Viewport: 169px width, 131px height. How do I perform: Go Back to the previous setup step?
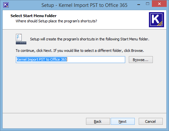98,121
